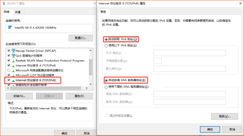Select 自动获取 IPv6 地址 radio button
Viewport: 244px width, 136px height.
(106, 40)
